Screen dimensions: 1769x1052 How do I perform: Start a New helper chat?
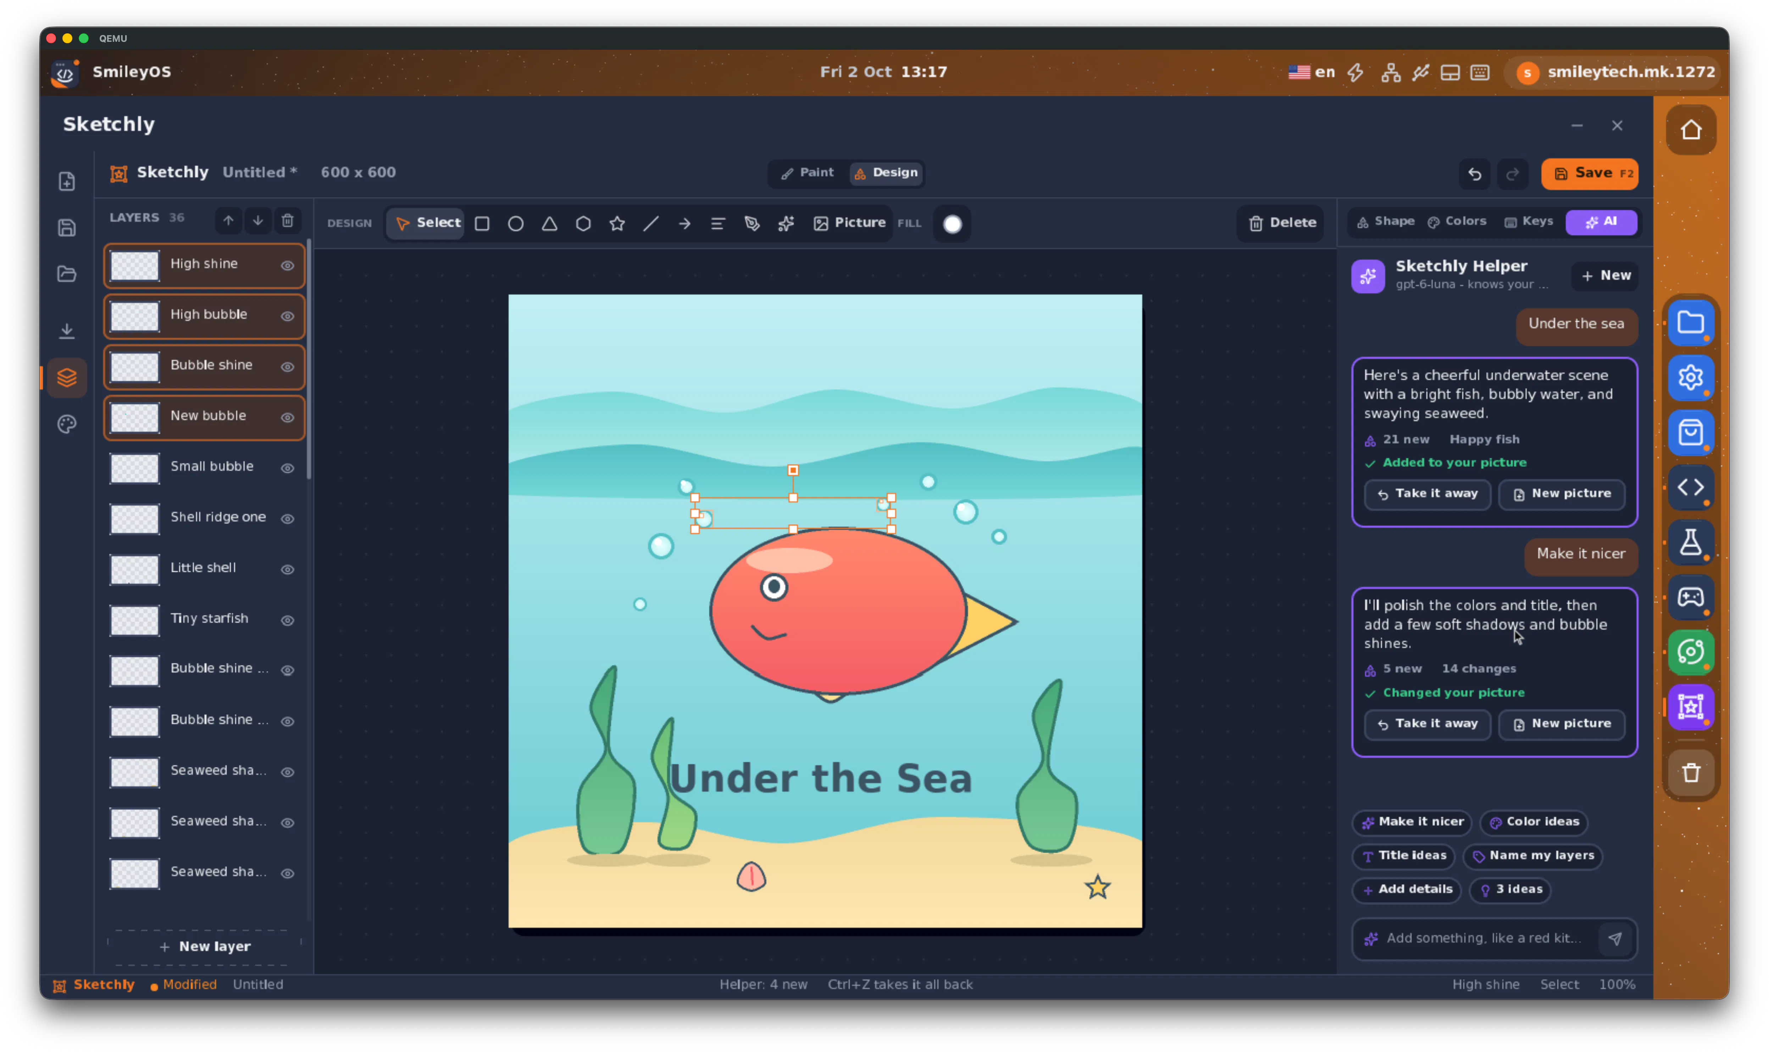(x=1605, y=275)
